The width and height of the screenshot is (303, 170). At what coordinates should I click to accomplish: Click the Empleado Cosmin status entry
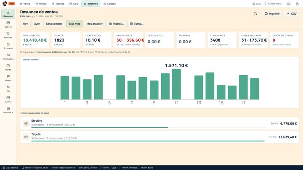pos(88,167)
